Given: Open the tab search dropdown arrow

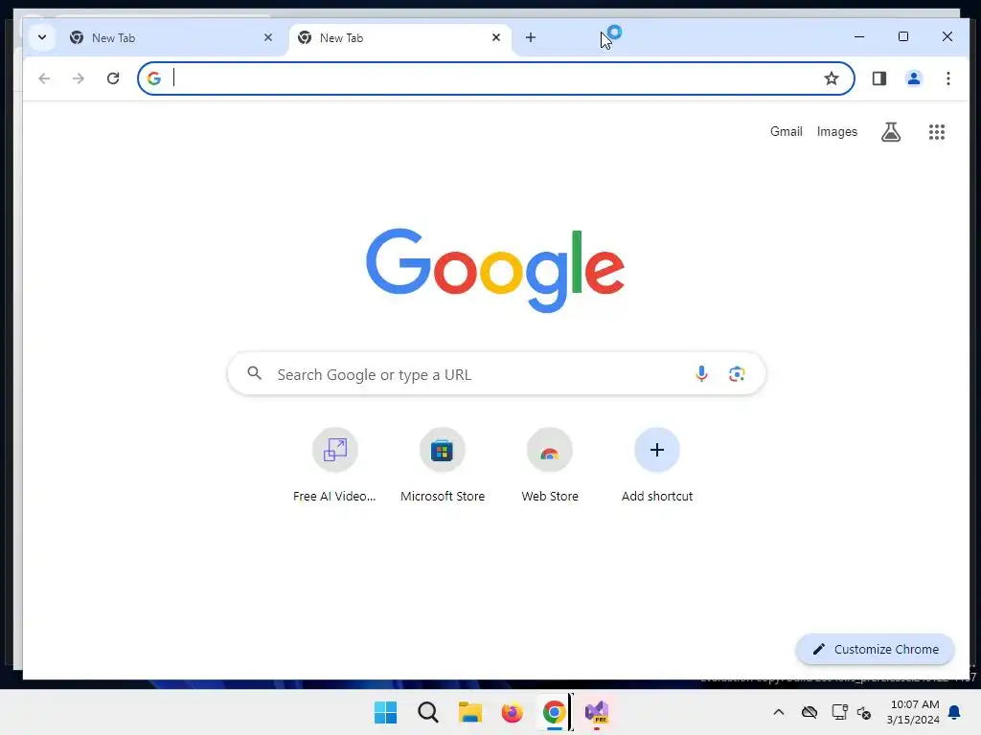Looking at the screenshot, I should 42,37.
